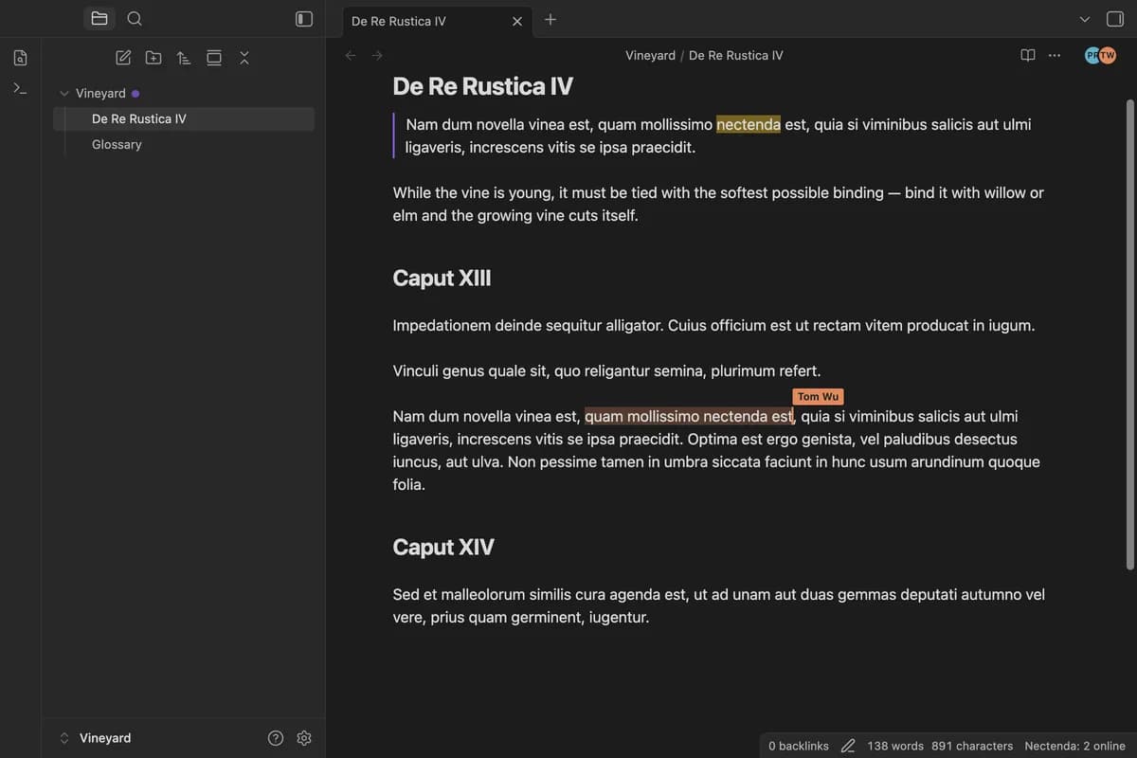Open the vault switcher Vineyard

(95, 738)
